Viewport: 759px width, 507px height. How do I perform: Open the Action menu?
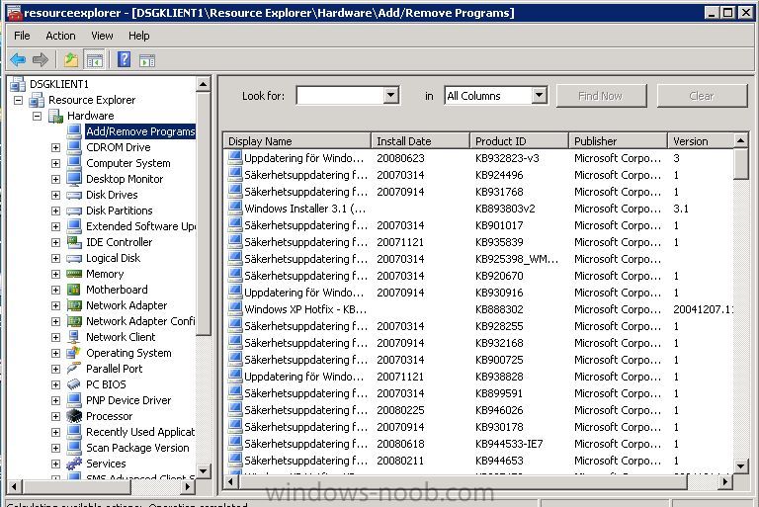pyautogui.click(x=60, y=36)
